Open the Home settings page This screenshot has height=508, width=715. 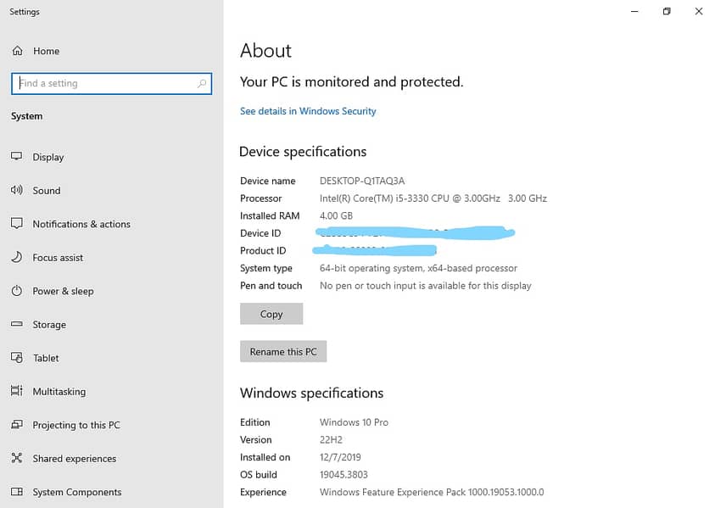coord(46,51)
